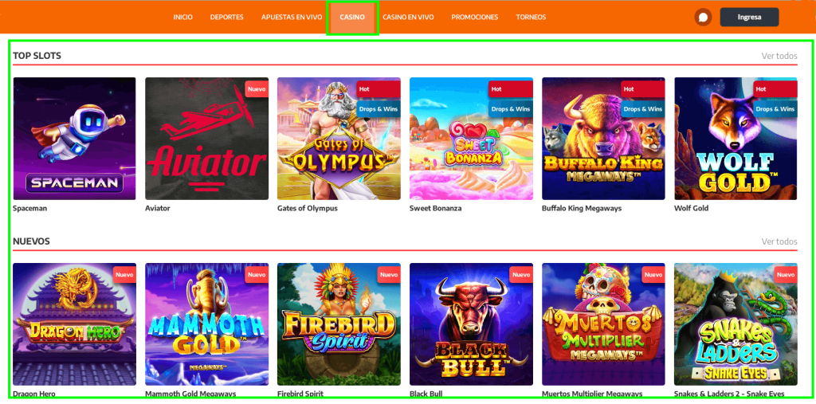Launch the Spaceman game thumbnail

pyautogui.click(x=74, y=139)
